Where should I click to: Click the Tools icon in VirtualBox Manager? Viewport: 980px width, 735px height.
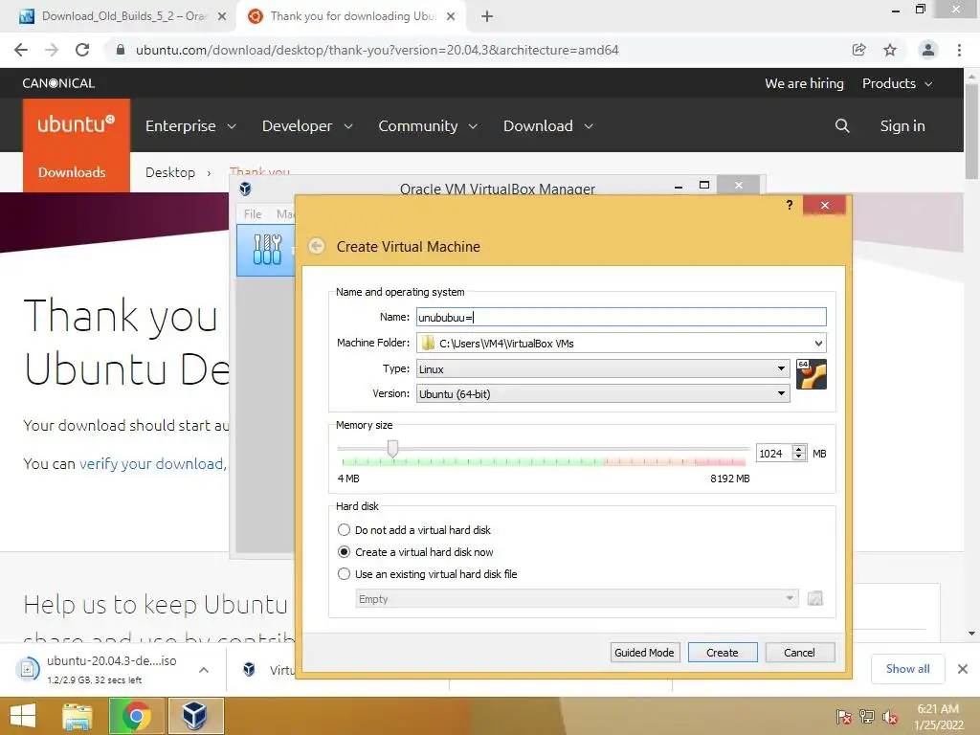click(268, 250)
